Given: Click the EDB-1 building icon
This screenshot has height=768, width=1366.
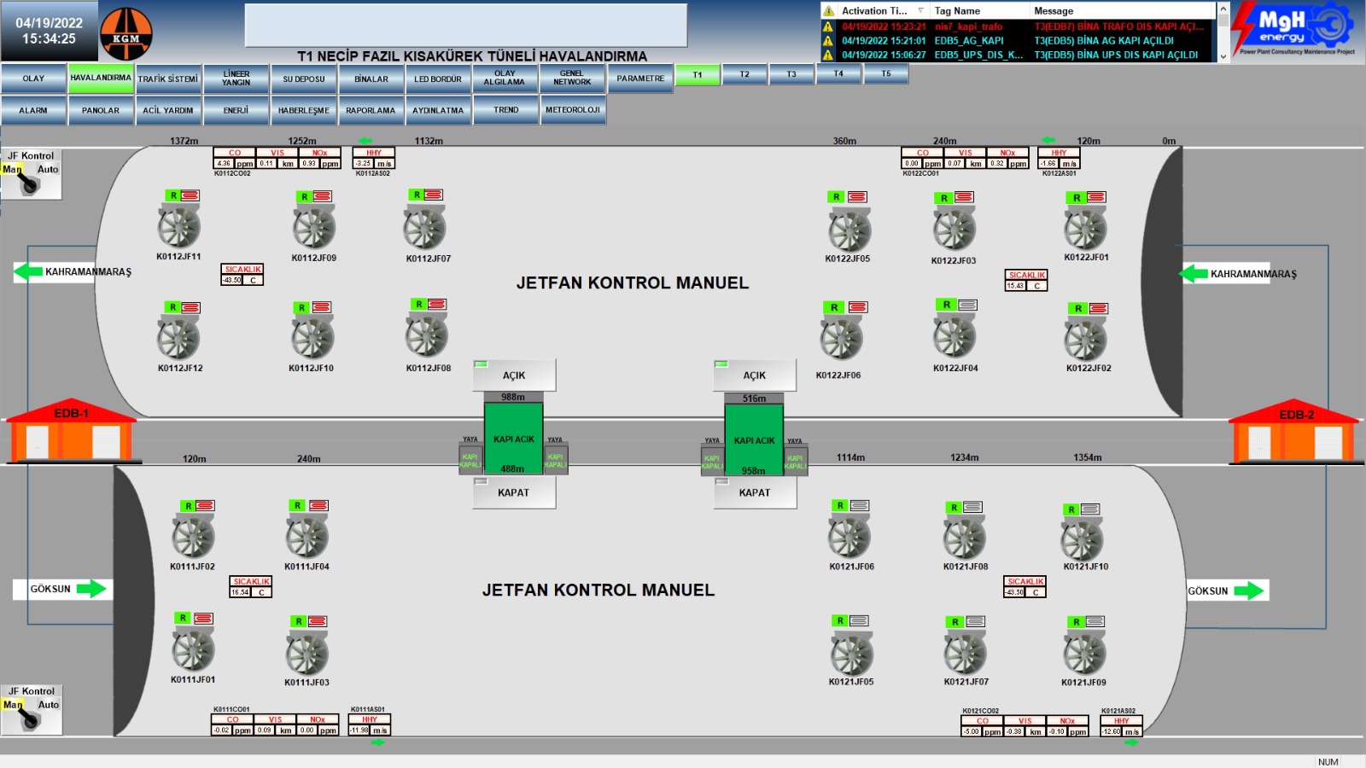Looking at the screenshot, I should 72,432.
